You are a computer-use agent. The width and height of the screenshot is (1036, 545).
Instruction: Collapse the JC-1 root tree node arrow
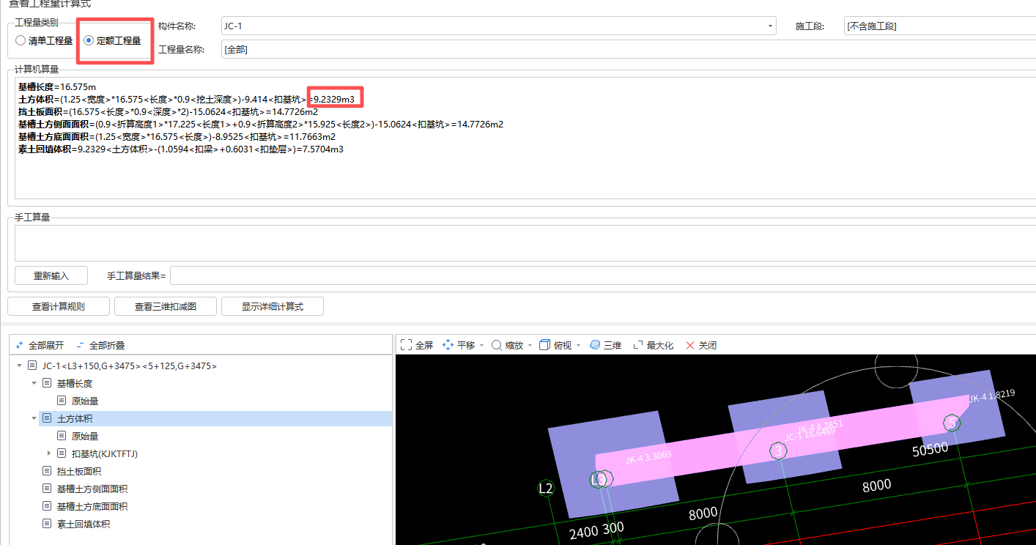click(19, 366)
